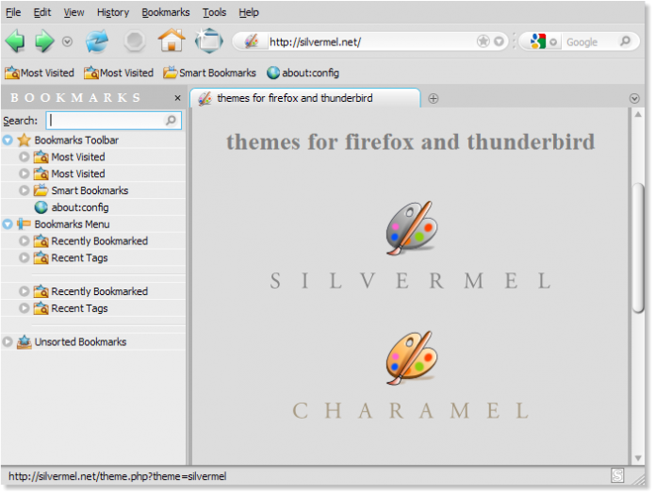Open the Tools menu
The image size is (655, 495).
click(x=214, y=12)
